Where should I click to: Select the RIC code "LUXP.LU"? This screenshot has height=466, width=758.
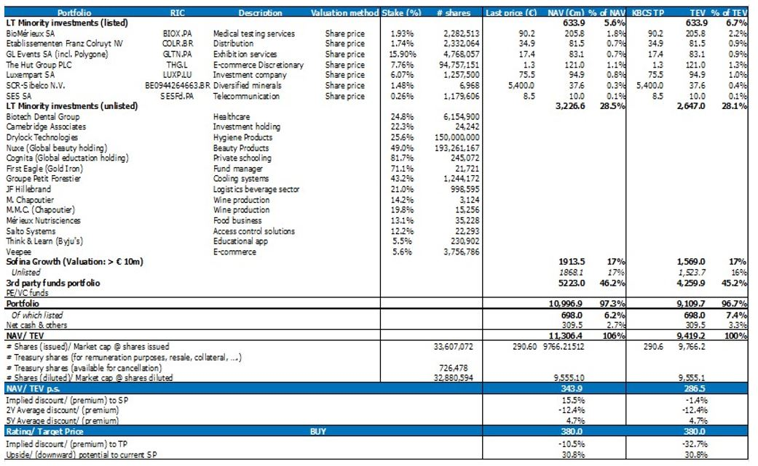click(178, 75)
